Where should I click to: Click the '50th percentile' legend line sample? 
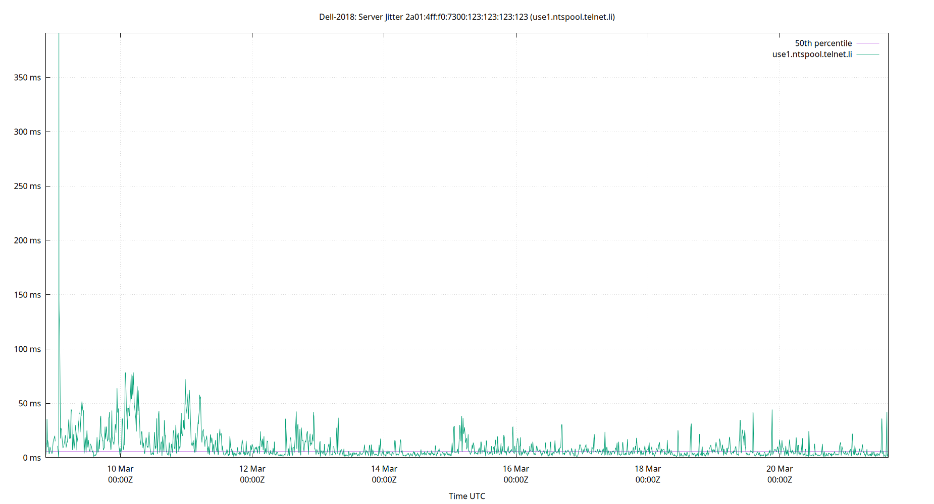click(868, 43)
